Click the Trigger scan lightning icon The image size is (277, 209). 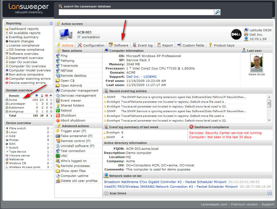point(58,131)
